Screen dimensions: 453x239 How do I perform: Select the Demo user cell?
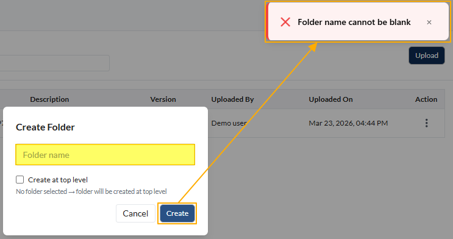pos(229,123)
